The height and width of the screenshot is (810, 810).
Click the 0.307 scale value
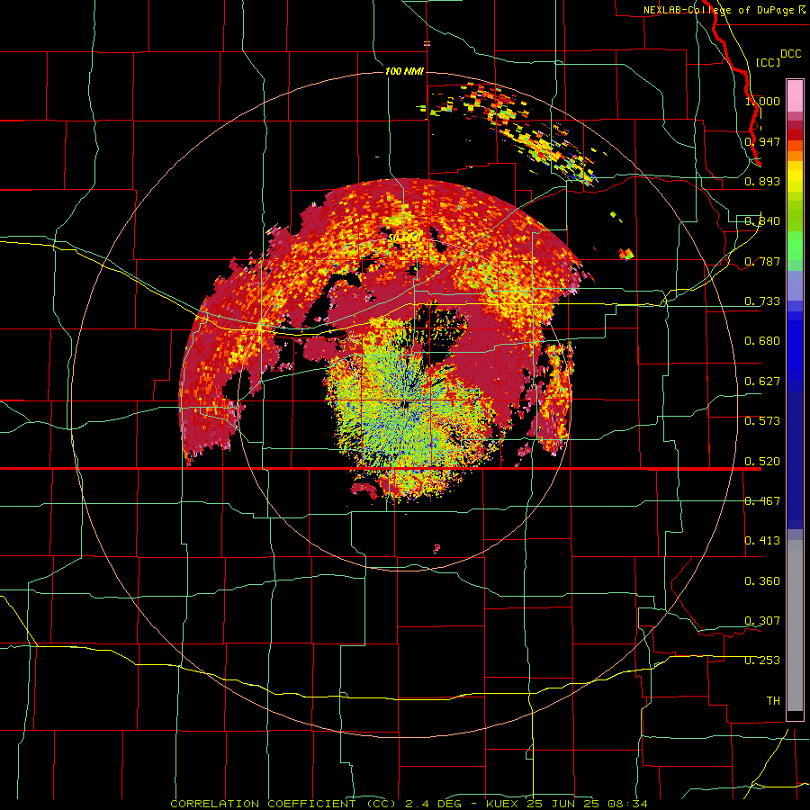[x=762, y=621]
